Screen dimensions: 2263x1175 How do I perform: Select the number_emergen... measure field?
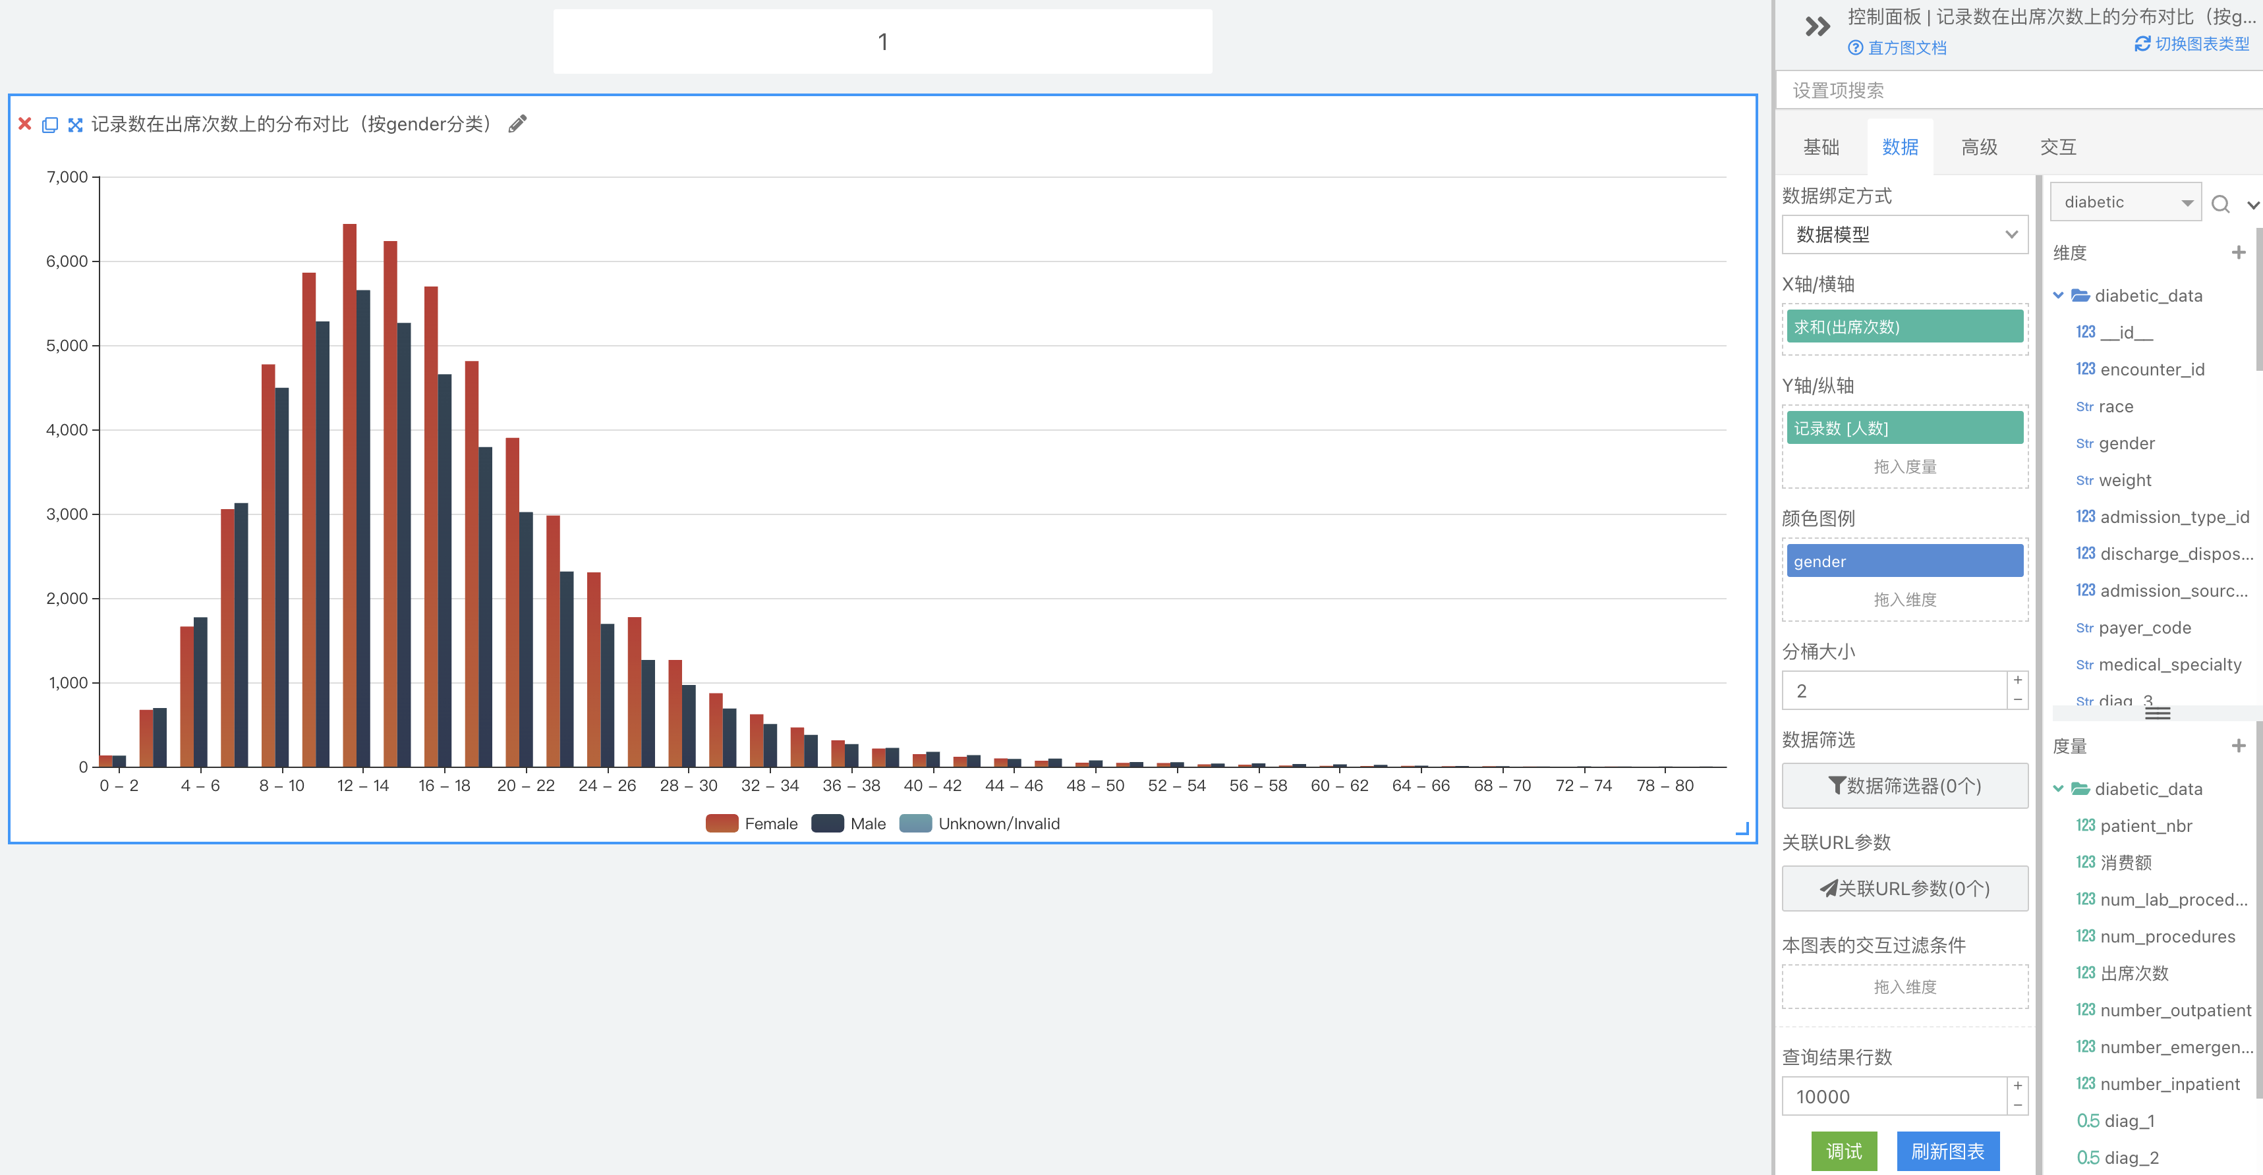coord(2163,1047)
